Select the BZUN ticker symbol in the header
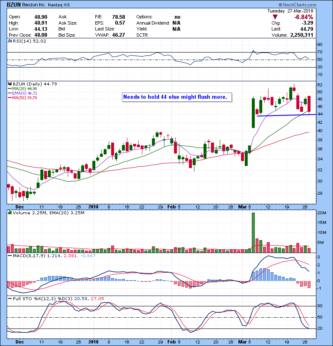 [x=14, y=5]
